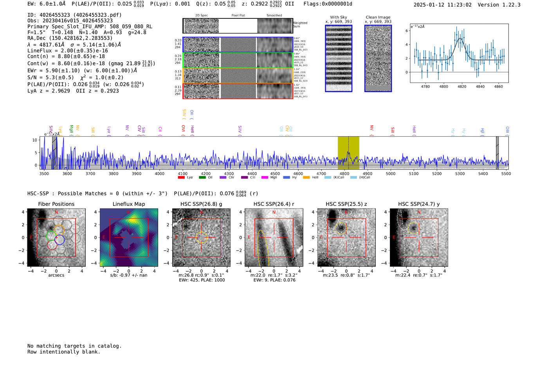Click the 'EWr: 9, PLAE: 0.076' caption
The height and width of the screenshot is (373, 548).
(274, 280)
